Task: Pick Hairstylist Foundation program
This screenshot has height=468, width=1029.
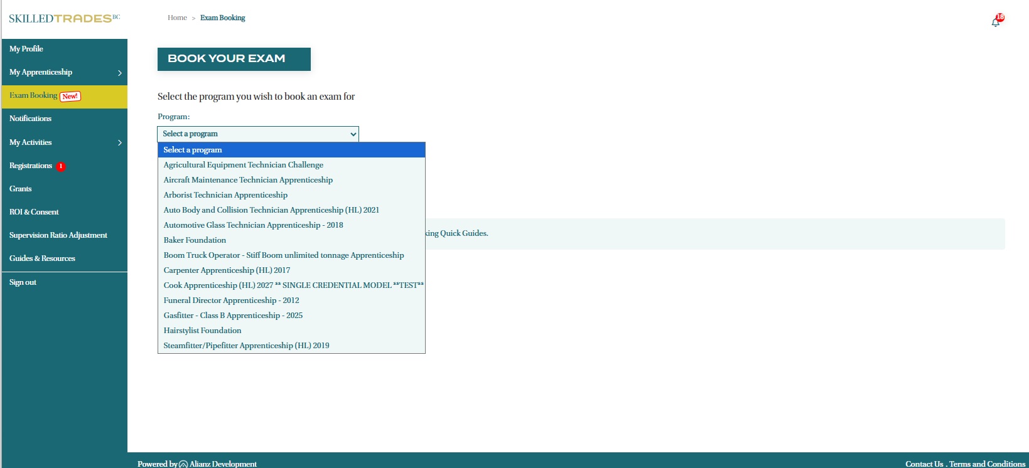Action: point(202,331)
